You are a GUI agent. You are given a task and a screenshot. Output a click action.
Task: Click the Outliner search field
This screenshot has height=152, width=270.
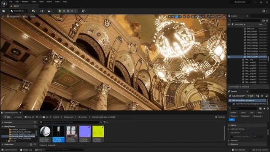pos(245,21)
